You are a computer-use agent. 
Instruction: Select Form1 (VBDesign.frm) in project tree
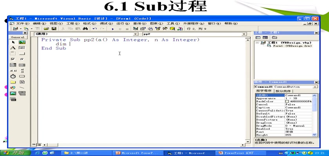[x=292, y=46]
